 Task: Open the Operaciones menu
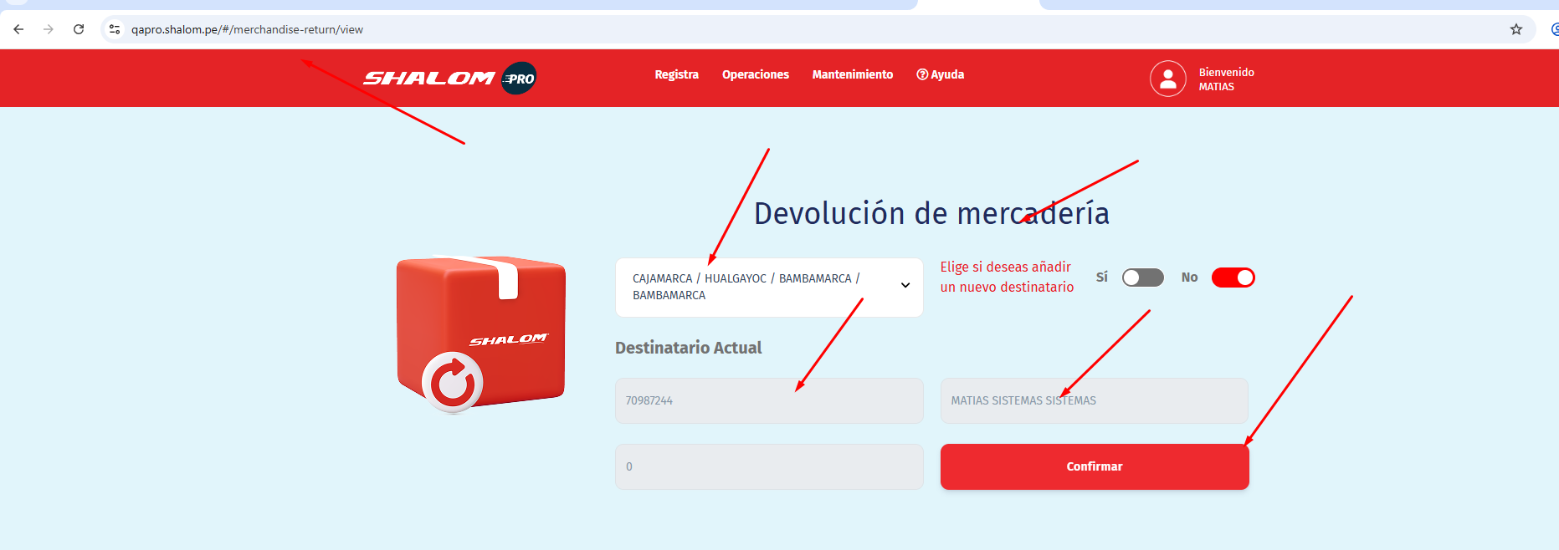(755, 74)
